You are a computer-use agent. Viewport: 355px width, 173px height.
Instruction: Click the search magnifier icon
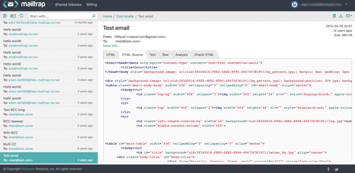(94, 16)
